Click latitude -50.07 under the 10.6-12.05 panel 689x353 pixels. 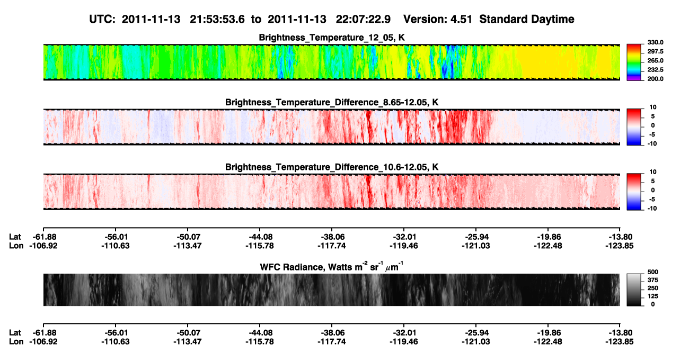coord(187,237)
